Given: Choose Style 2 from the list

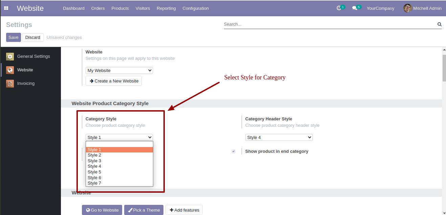Looking at the screenshot, I should 119,155.
